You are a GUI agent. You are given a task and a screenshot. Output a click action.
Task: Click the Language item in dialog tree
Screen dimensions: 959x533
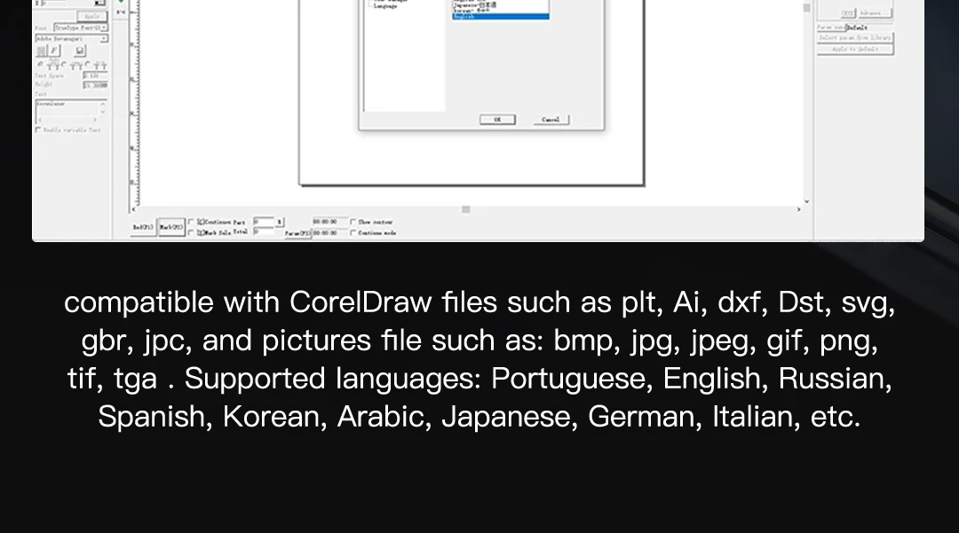[385, 6]
